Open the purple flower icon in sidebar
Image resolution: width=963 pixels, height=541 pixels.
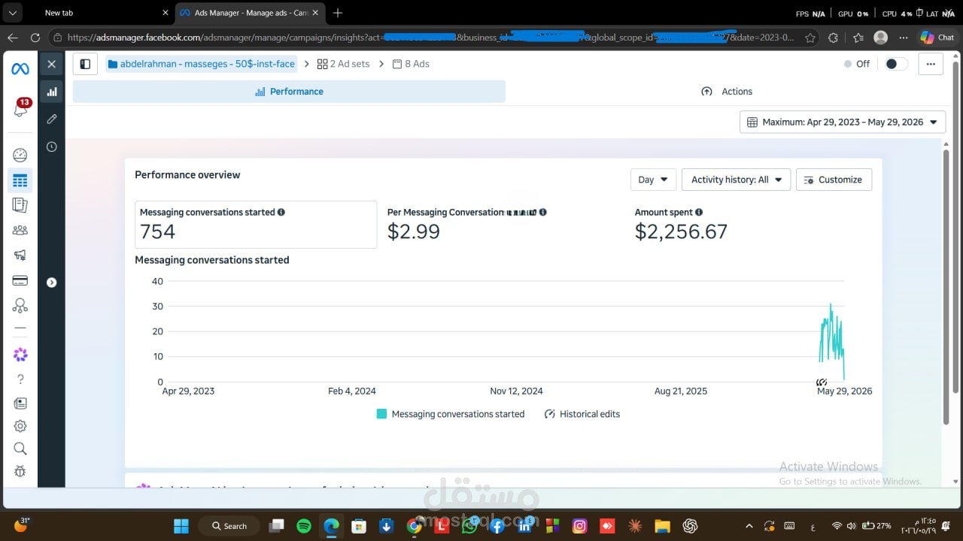click(x=20, y=354)
